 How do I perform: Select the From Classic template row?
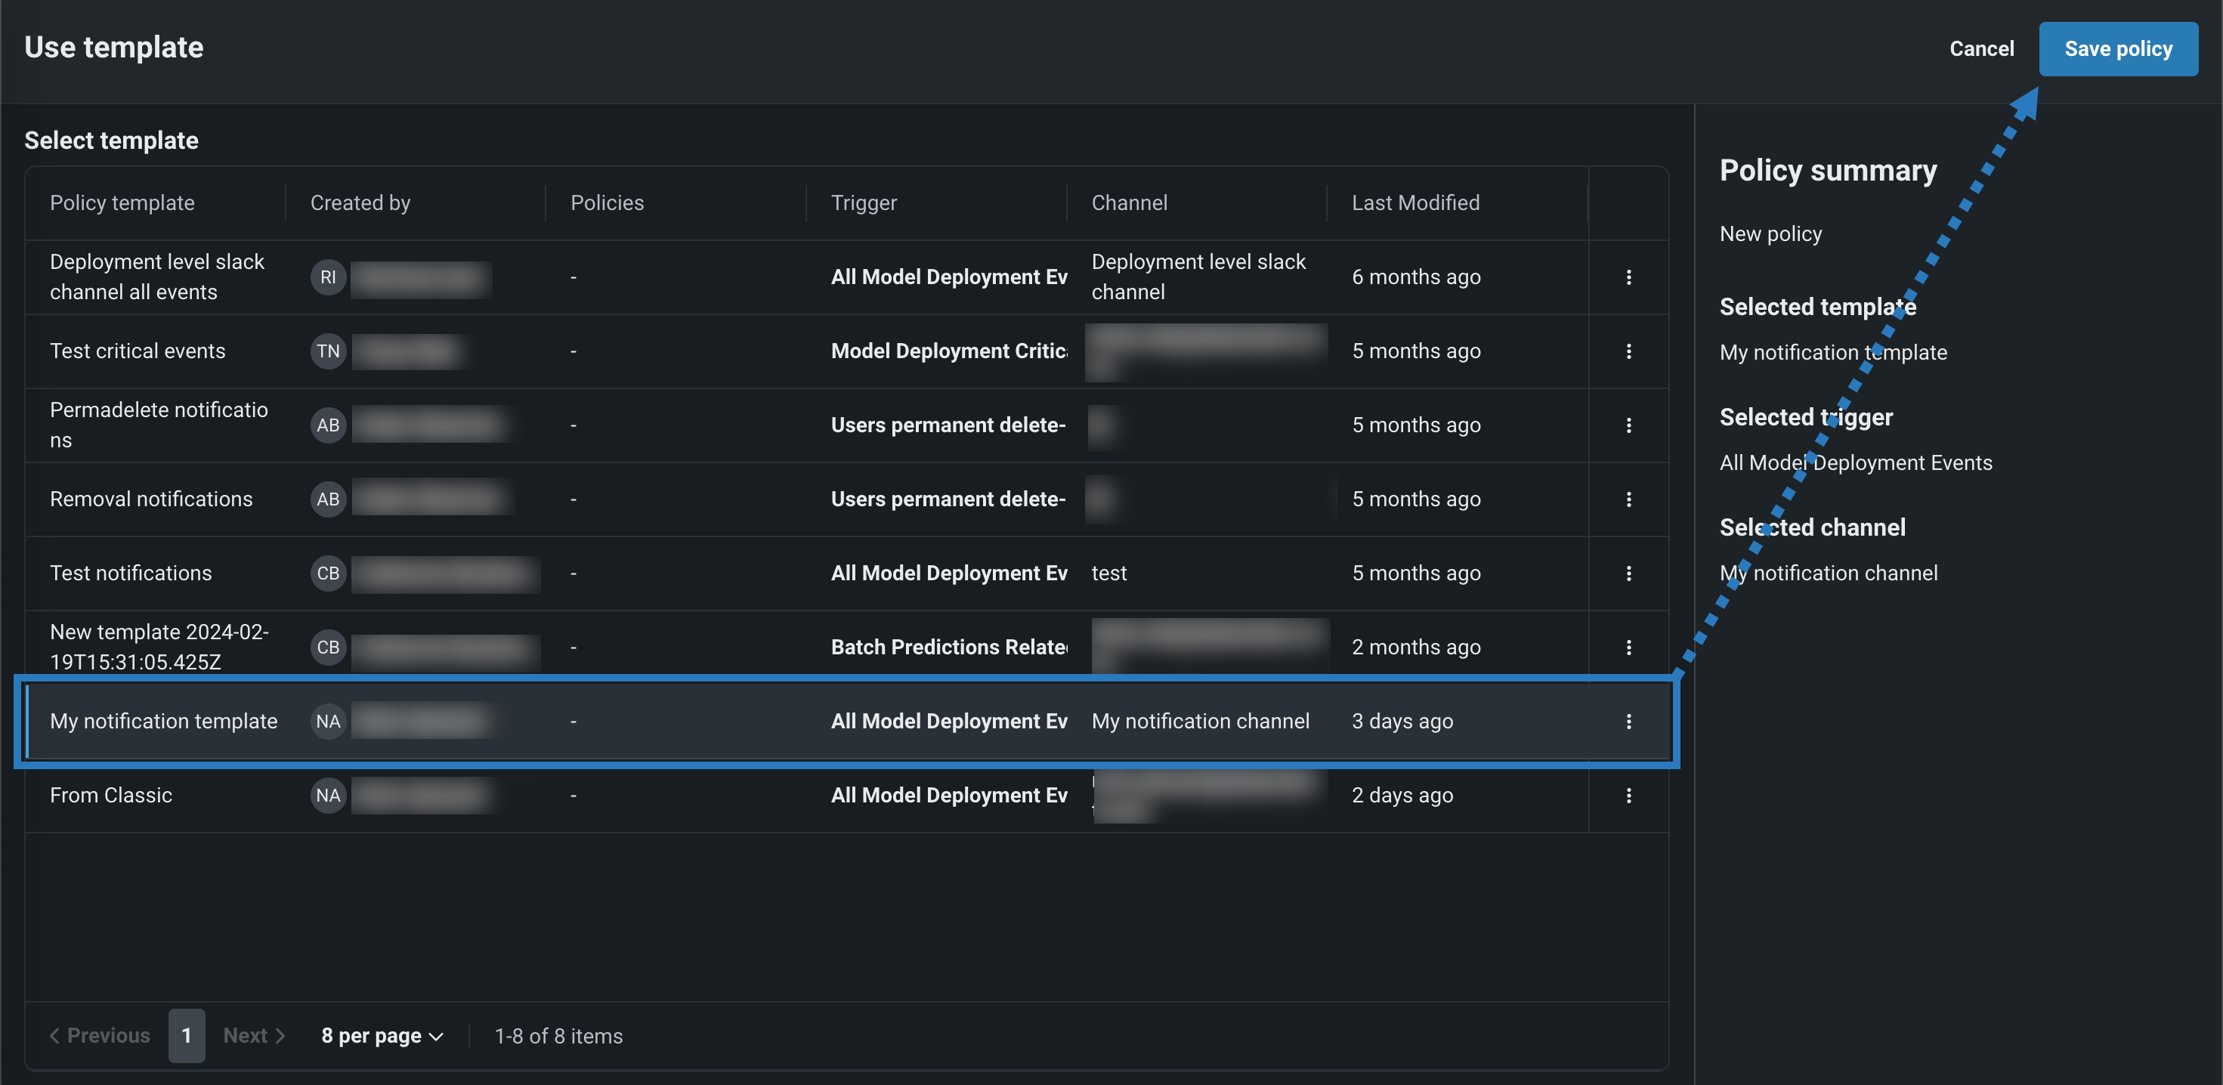click(110, 796)
